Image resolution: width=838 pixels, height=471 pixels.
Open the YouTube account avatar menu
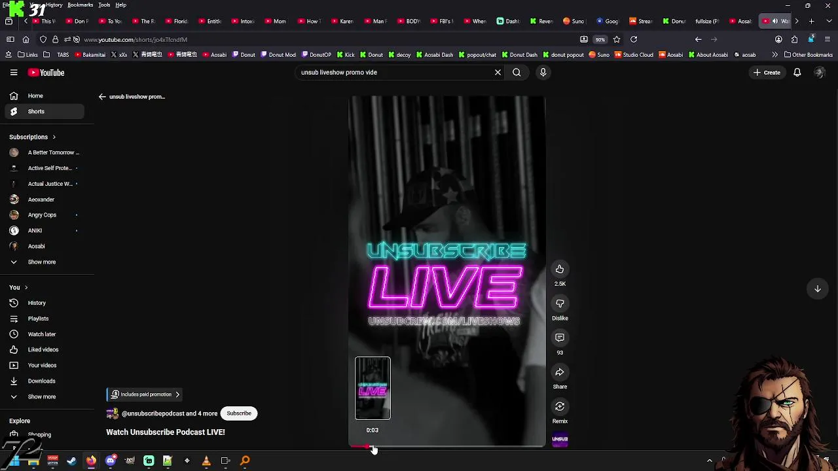tap(819, 73)
